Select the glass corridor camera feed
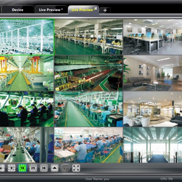Viewport: 182px width, 182px height. point(153,145)
